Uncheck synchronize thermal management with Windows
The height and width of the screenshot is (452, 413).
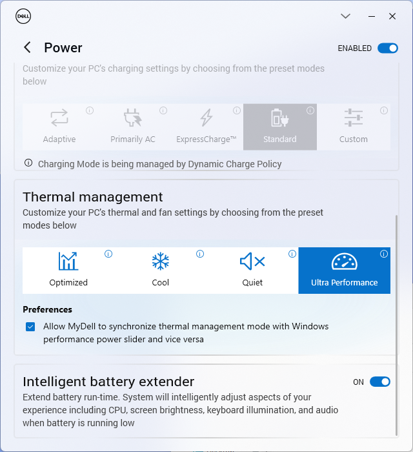[x=30, y=327]
